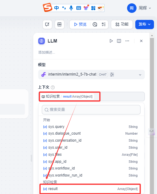Click the Number type label of sys.dialogue_count
Viewport: 157px width, 194px height.
click(131, 133)
